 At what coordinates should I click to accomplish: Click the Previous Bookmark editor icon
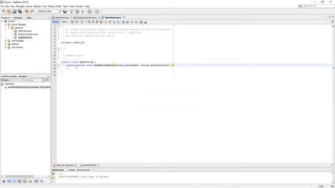[x=110, y=22]
